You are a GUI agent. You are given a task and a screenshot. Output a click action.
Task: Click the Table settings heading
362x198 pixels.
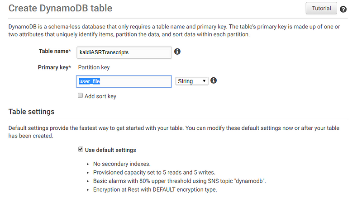[31, 112]
